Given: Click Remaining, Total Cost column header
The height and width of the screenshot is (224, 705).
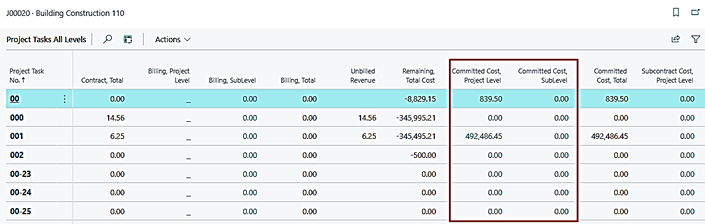Looking at the screenshot, I should point(418,76).
